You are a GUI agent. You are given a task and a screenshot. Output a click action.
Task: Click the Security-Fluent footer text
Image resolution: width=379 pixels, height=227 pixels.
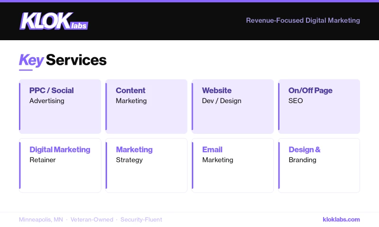(x=141, y=219)
